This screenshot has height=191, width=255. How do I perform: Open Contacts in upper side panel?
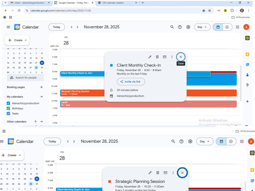tap(247, 75)
